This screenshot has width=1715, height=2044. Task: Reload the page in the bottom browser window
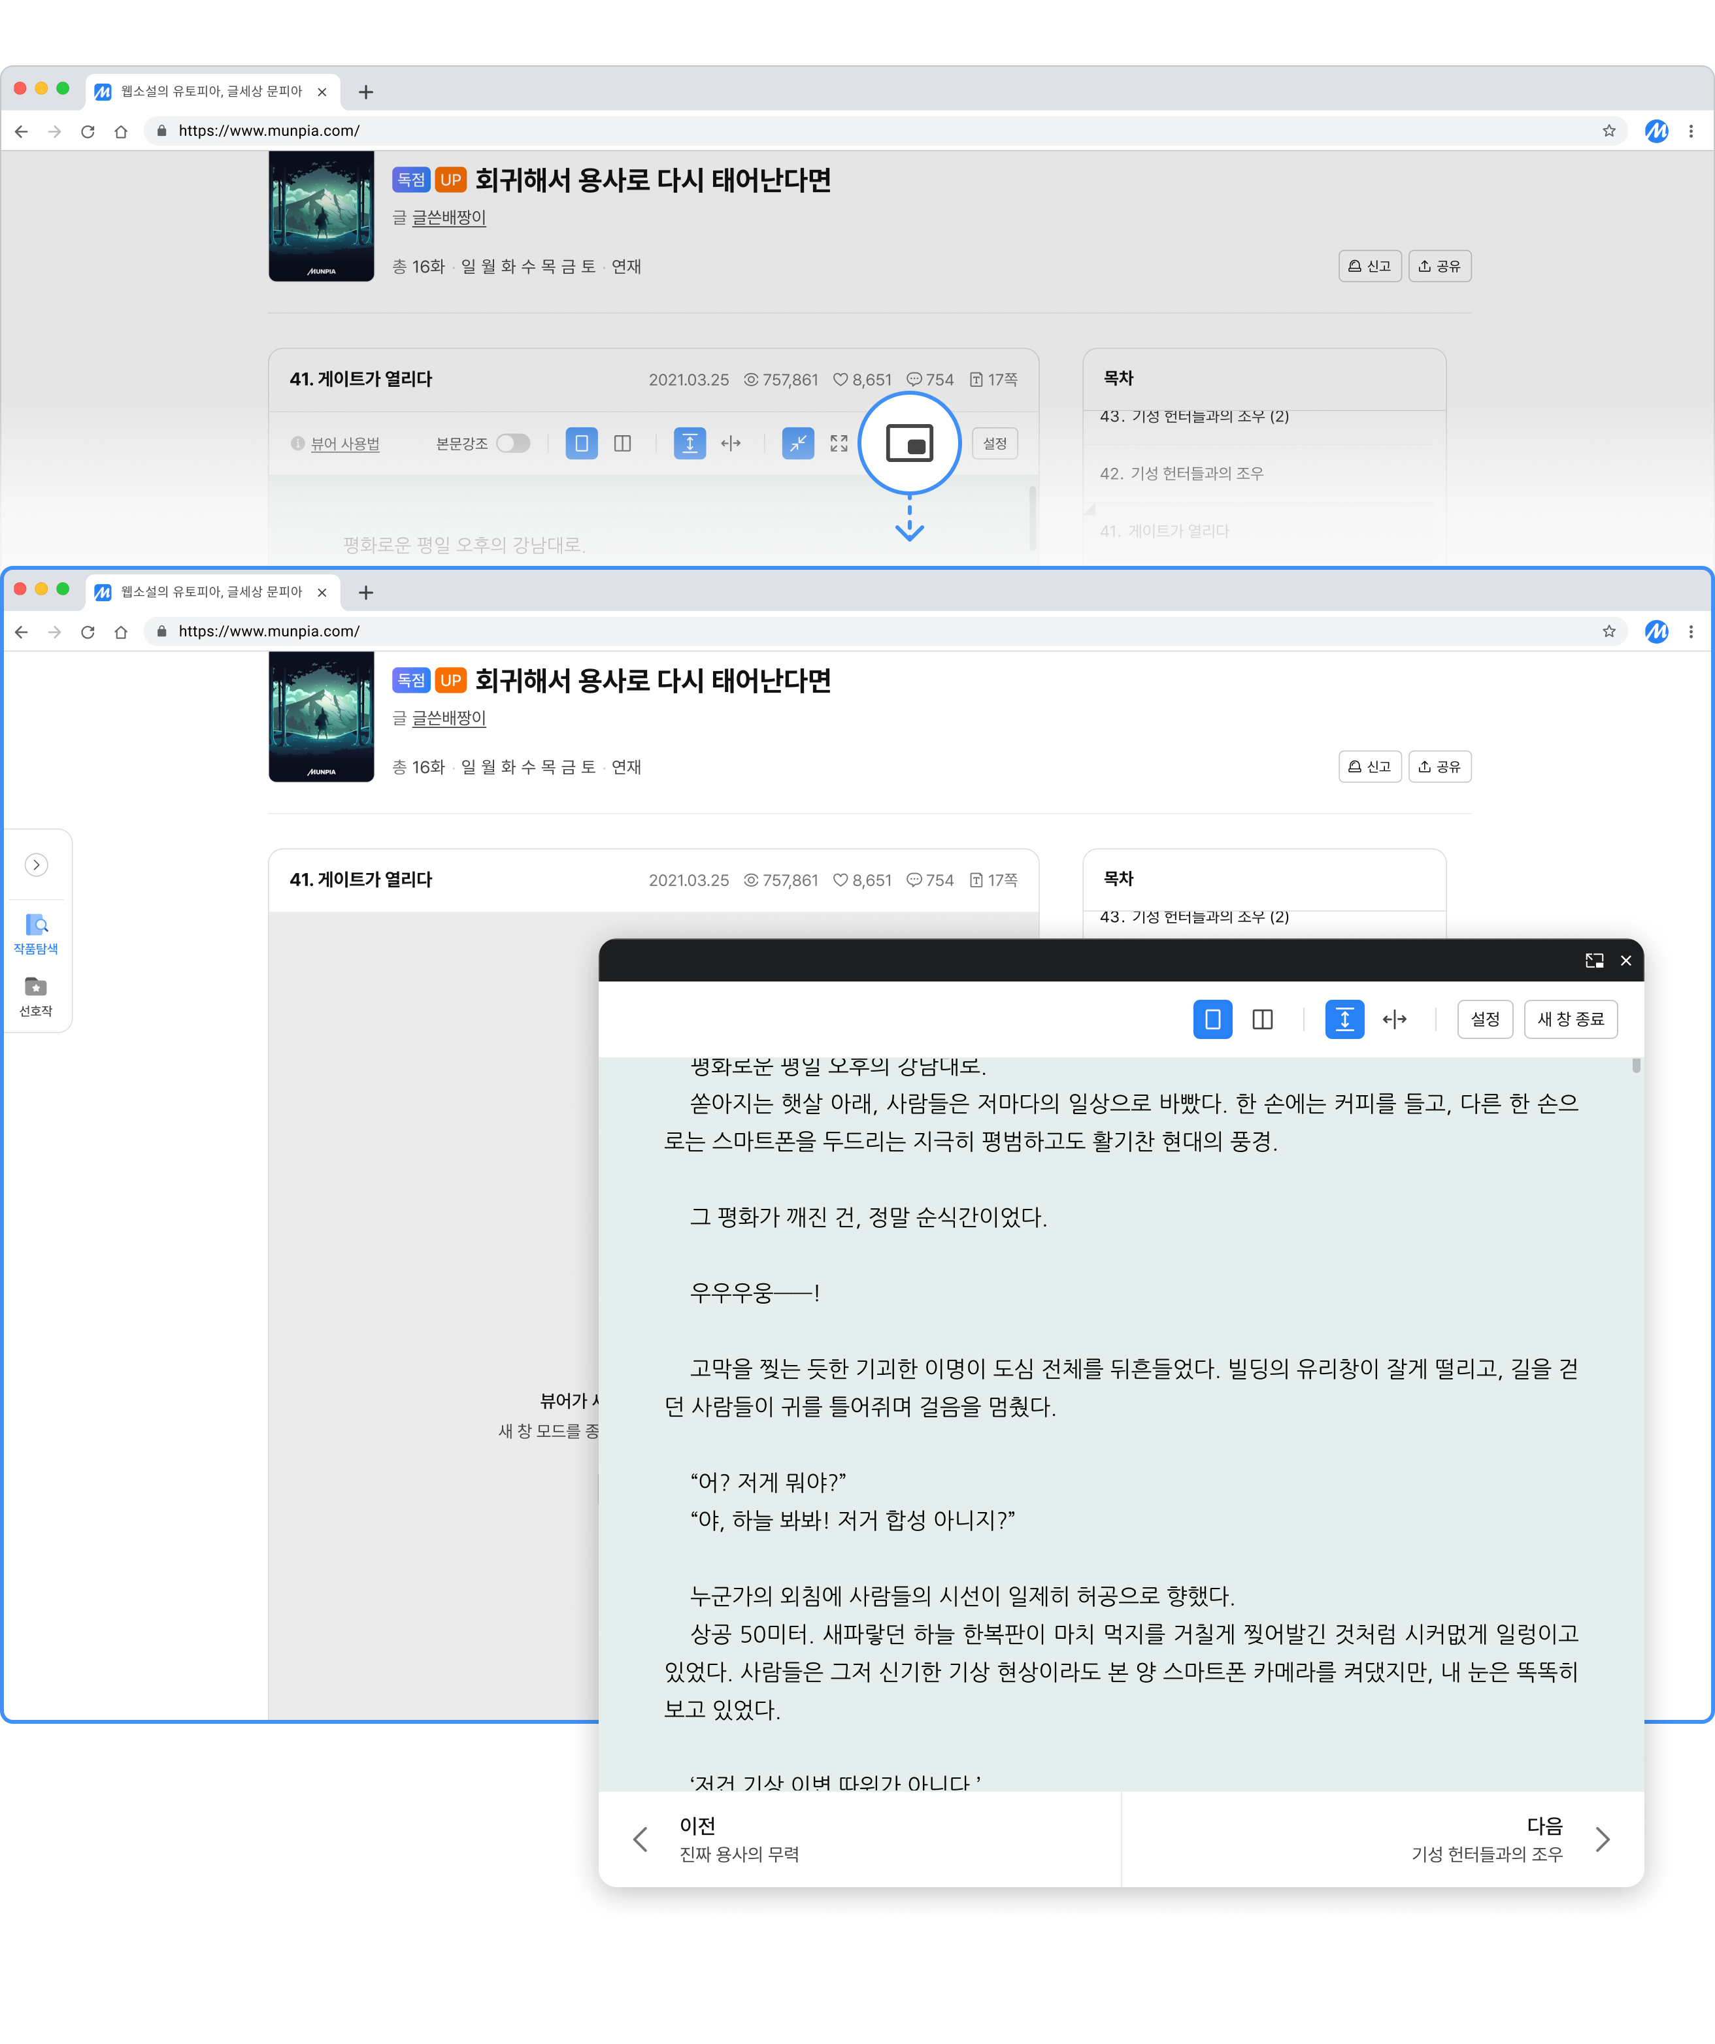(88, 633)
